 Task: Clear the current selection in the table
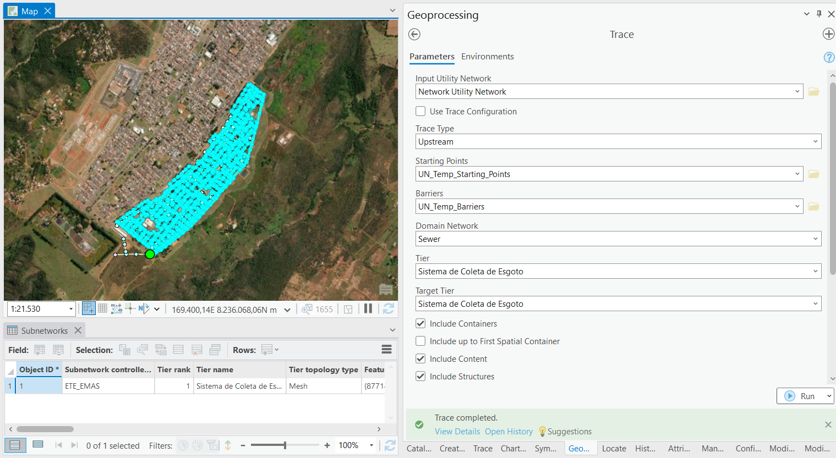click(x=196, y=350)
